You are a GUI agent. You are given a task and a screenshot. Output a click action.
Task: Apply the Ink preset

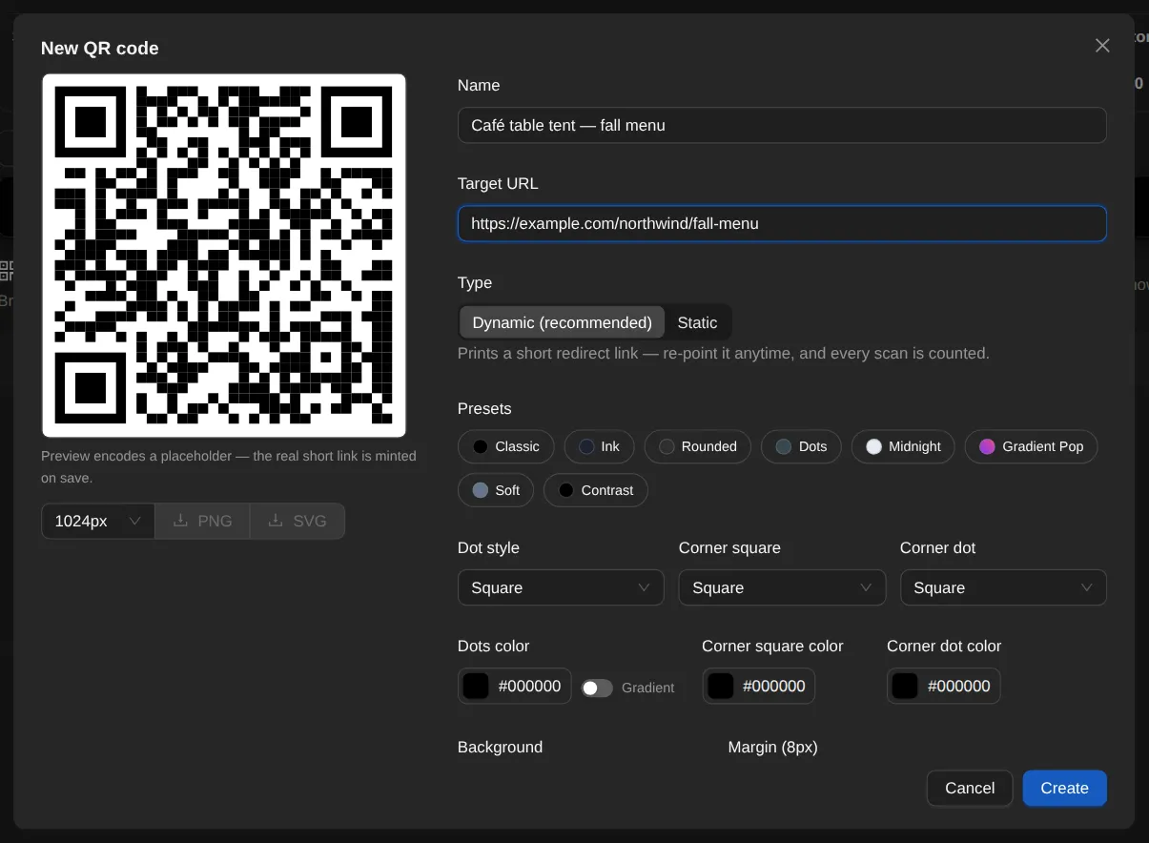point(599,446)
